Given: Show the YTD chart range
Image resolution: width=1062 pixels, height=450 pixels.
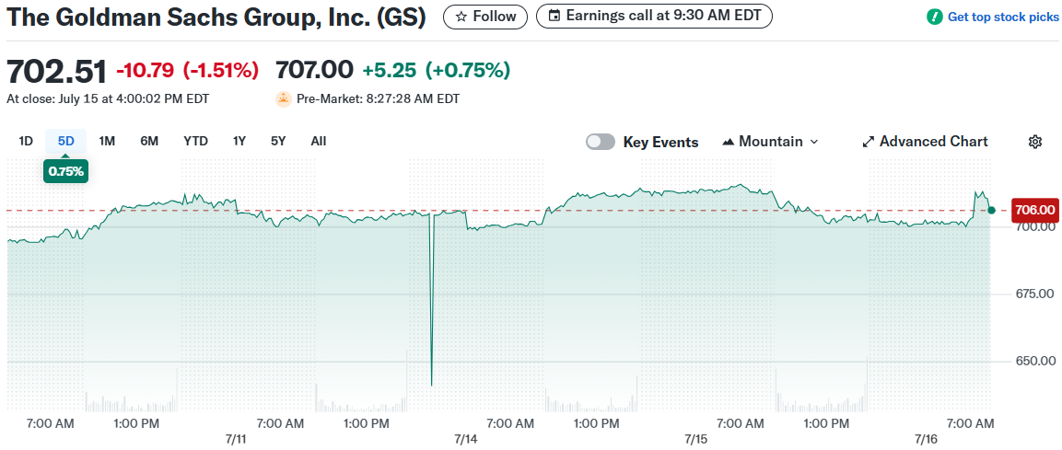Looking at the screenshot, I should 195,141.
